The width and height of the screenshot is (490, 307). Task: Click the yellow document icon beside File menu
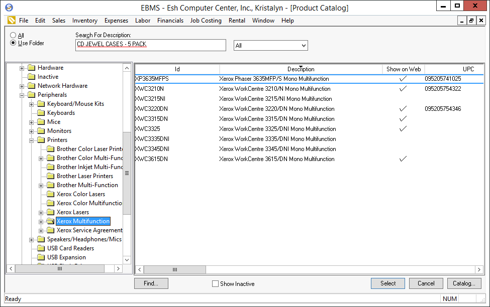(12, 21)
